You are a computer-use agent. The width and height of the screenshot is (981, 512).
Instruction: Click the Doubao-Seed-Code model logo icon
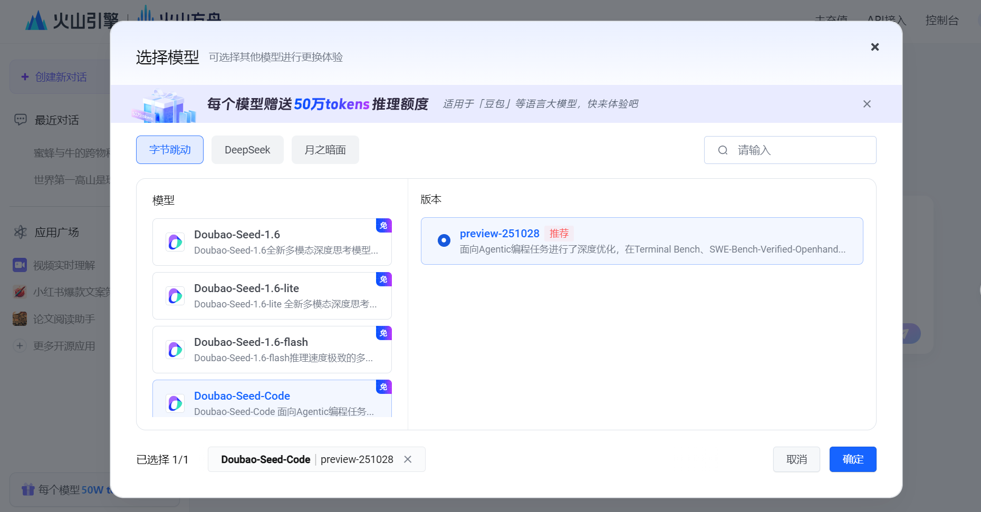click(x=175, y=403)
